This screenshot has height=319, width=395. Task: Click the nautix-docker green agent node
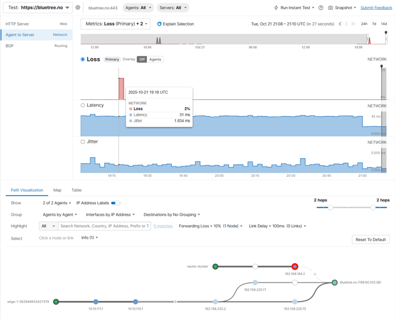coord(215,267)
